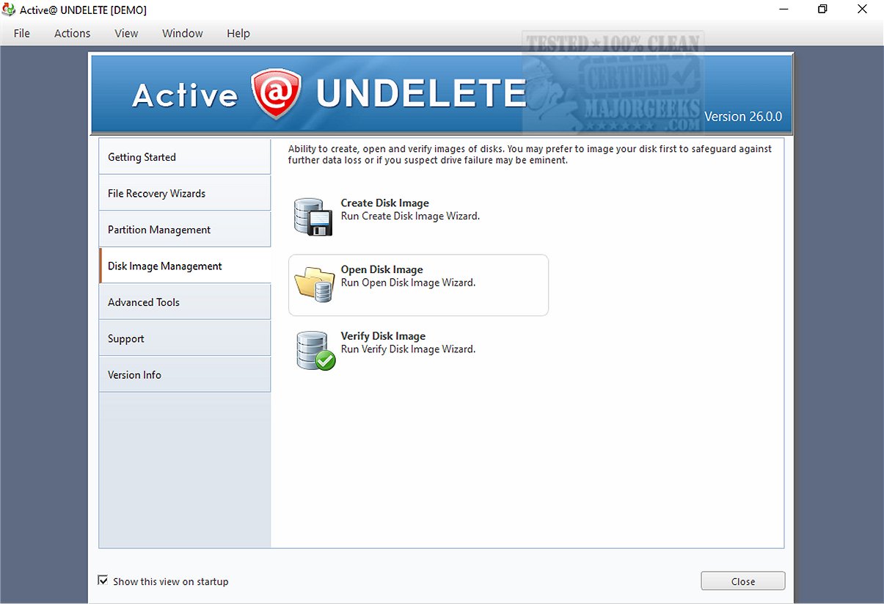This screenshot has height=604, width=884.
Task: Toggle Show this view on startup checkbox
Action: 103,581
